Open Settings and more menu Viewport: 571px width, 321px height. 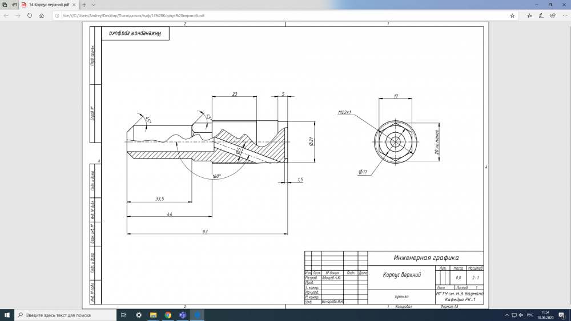pos(565,15)
